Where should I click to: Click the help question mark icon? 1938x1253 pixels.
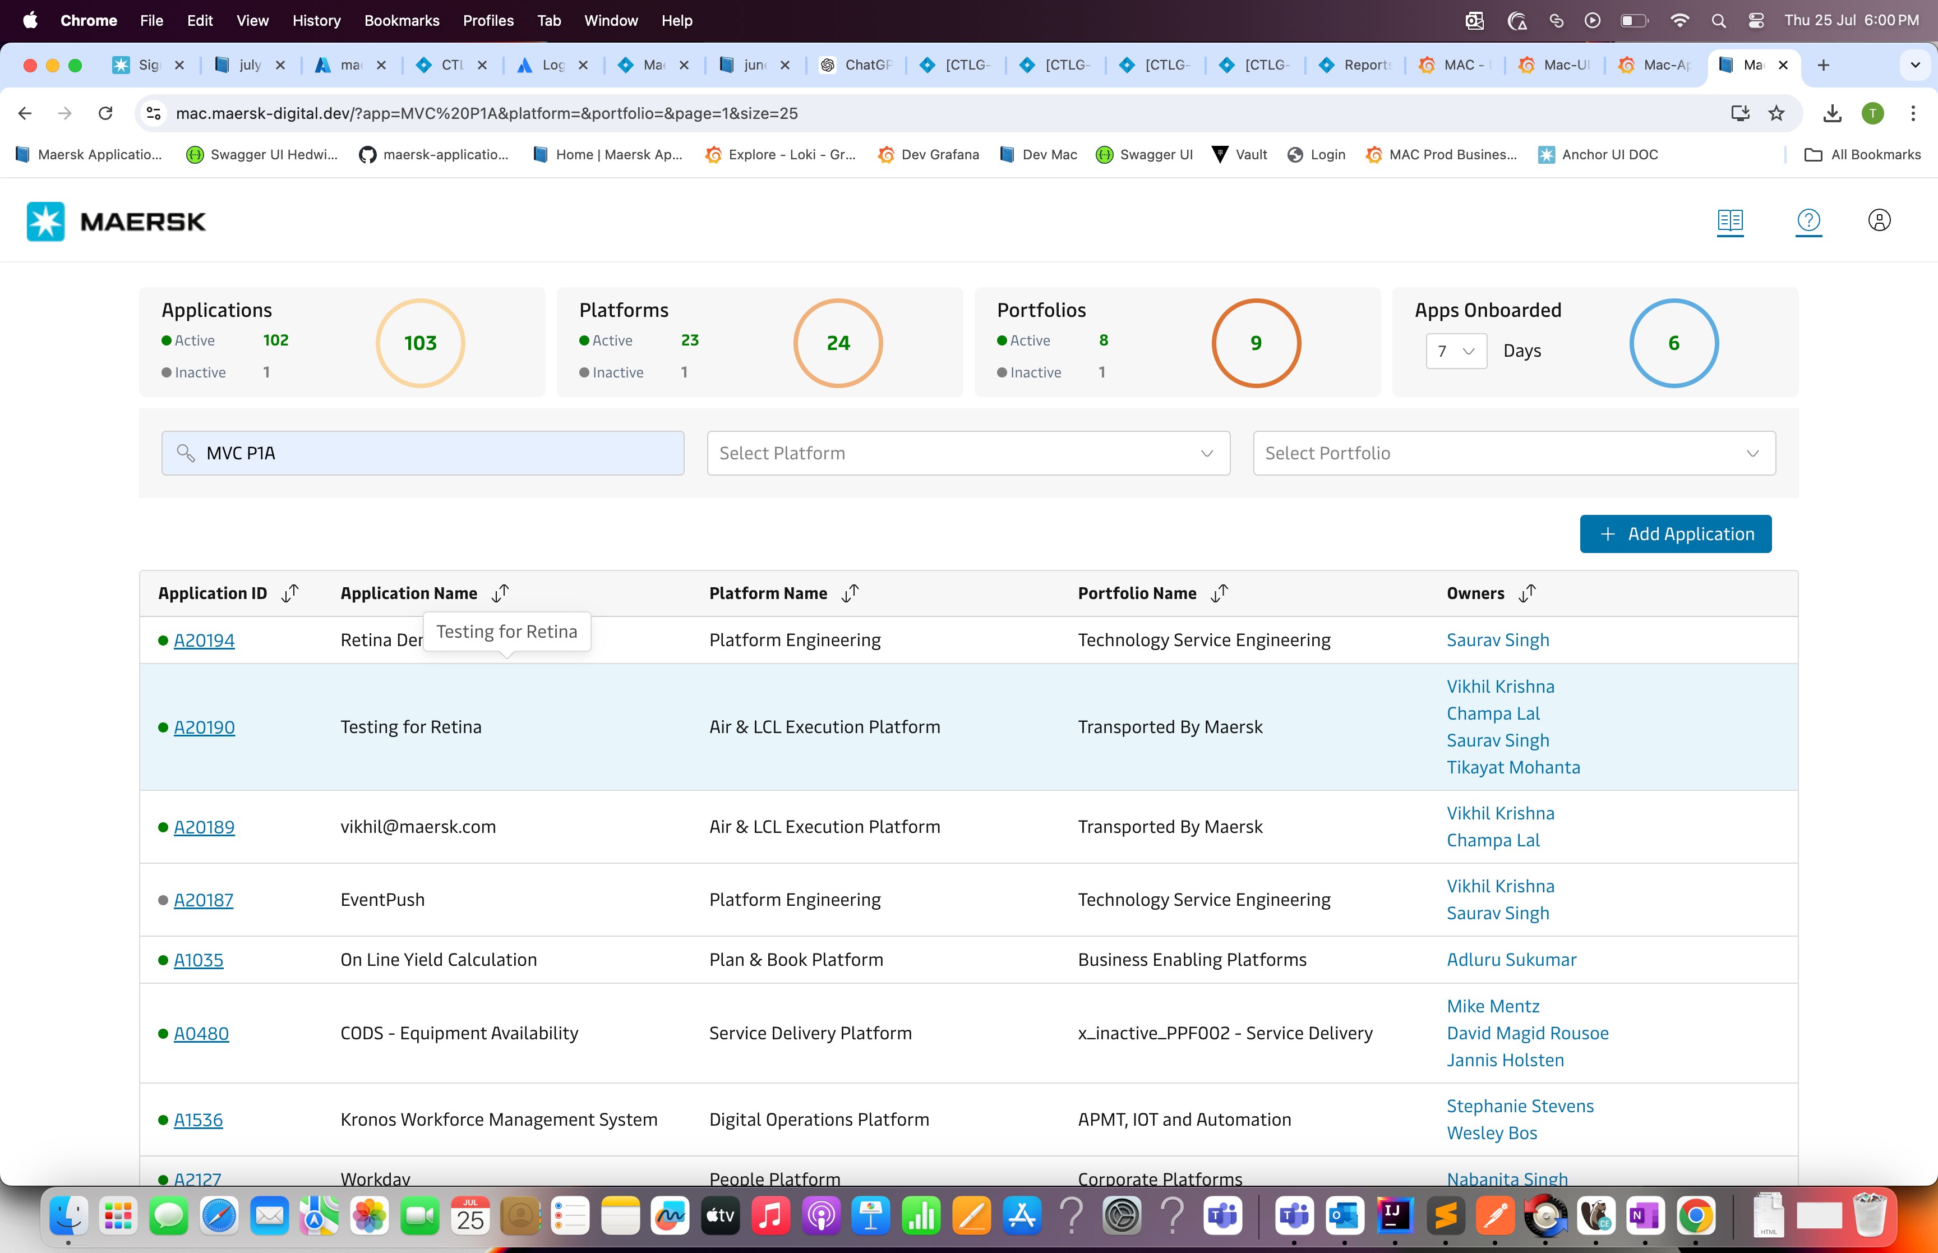(1808, 220)
